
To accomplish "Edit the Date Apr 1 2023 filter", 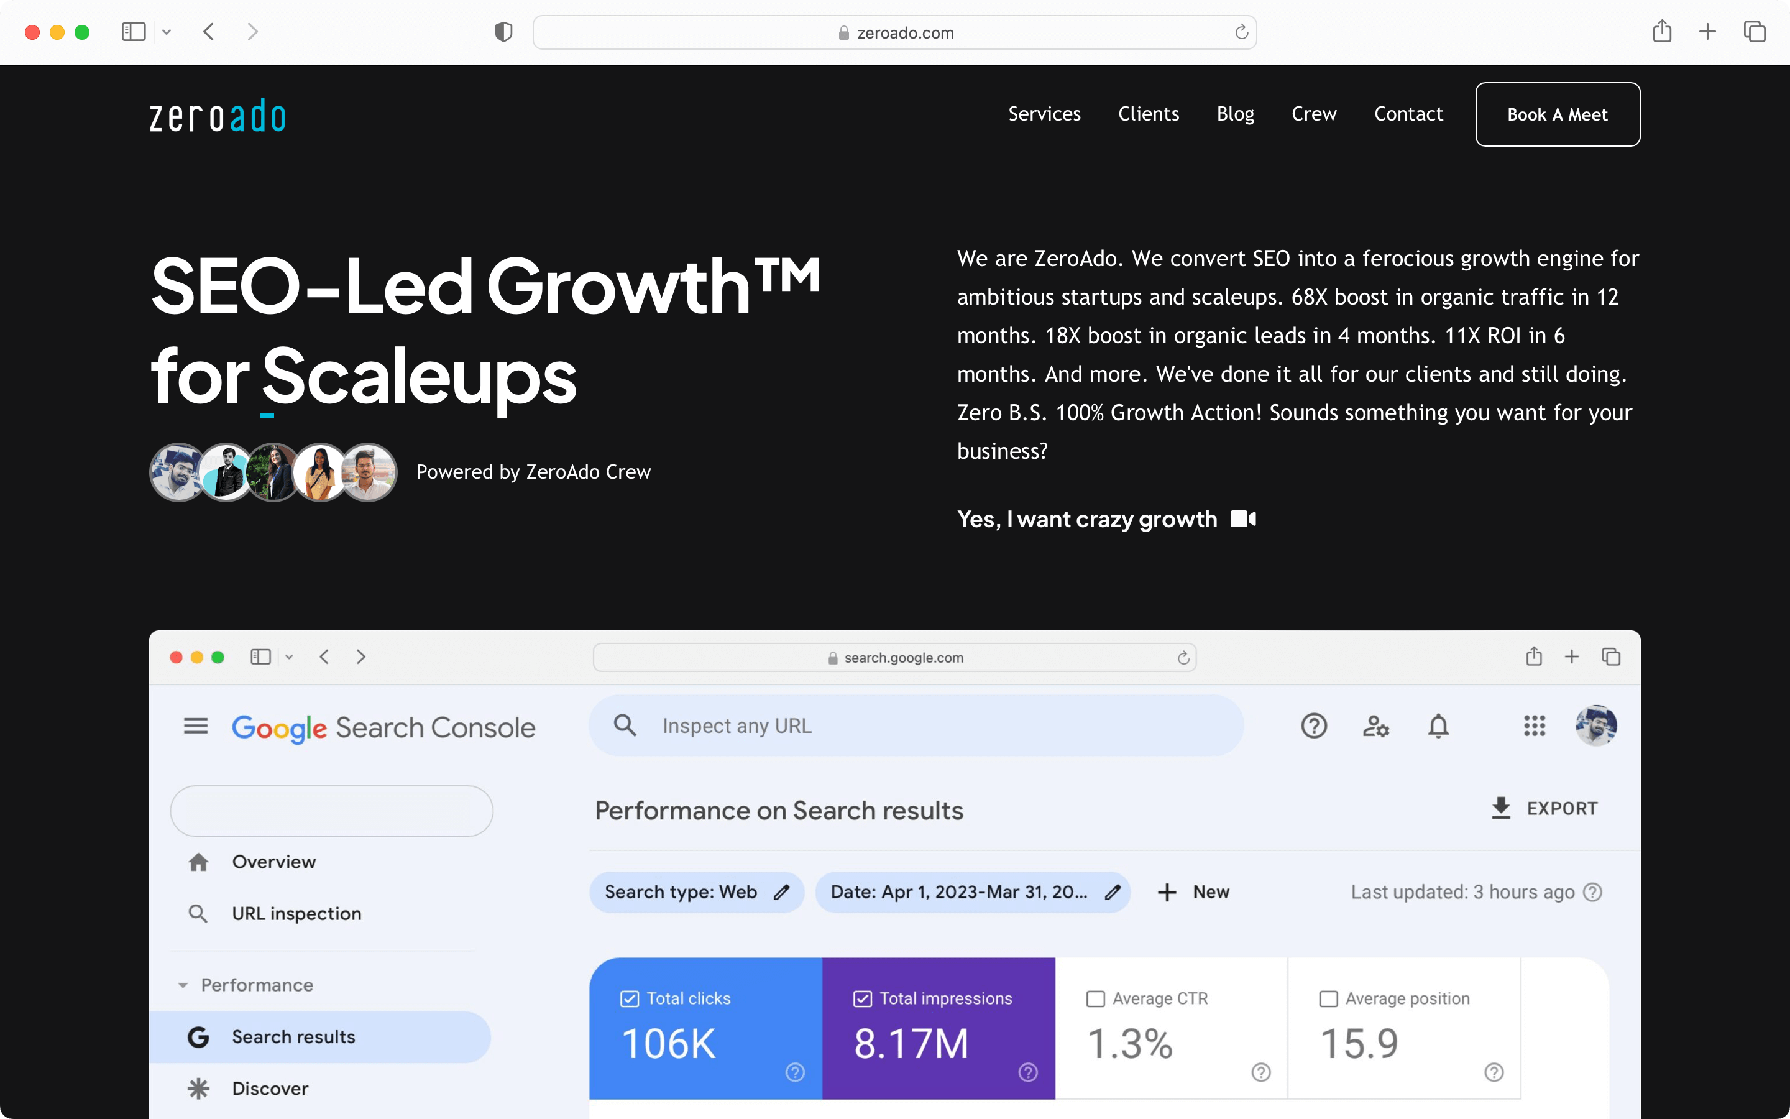I will pyautogui.click(x=1112, y=892).
